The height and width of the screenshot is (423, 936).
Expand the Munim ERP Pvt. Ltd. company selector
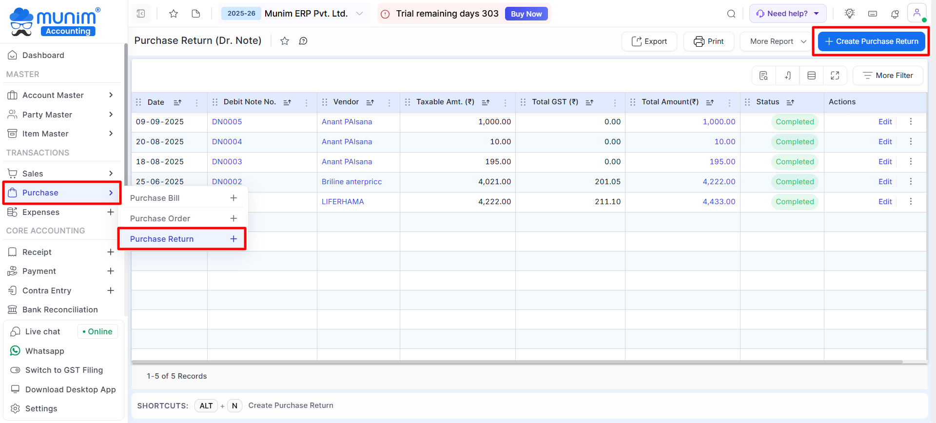(359, 14)
